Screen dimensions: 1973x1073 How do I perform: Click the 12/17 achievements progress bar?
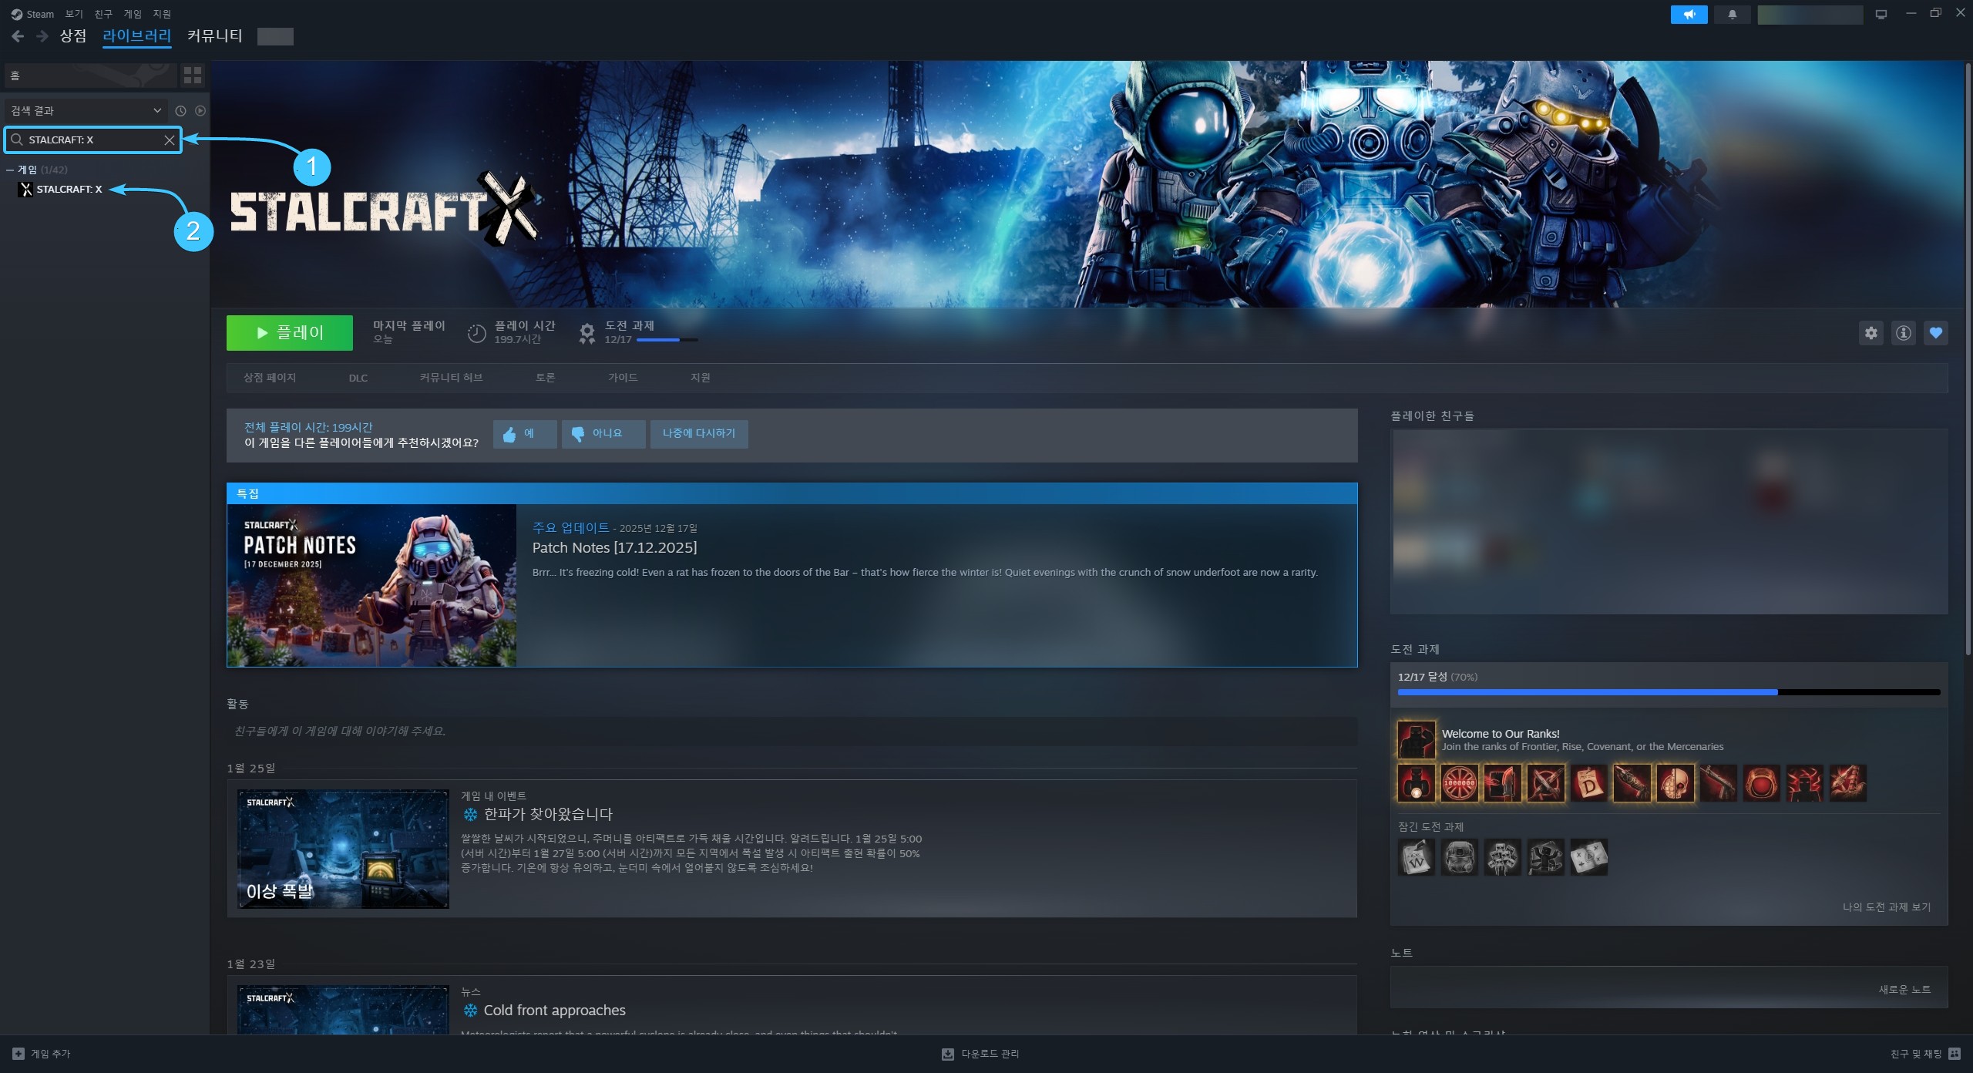pyautogui.click(x=1668, y=692)
